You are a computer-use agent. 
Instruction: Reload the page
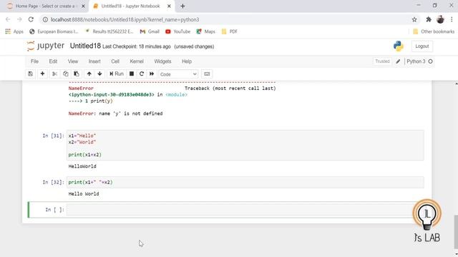pyautogui.click(x=31, y=19)
